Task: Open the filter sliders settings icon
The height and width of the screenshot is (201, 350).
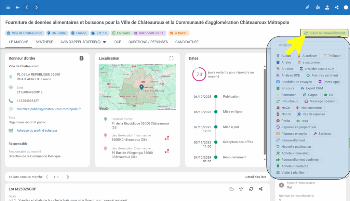Action: click(318, 8)
